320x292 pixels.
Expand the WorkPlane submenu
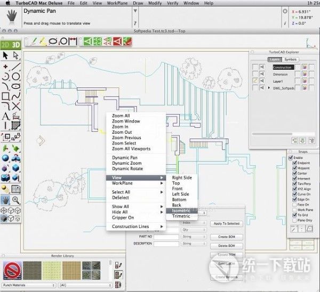click(x=136, y=183)
